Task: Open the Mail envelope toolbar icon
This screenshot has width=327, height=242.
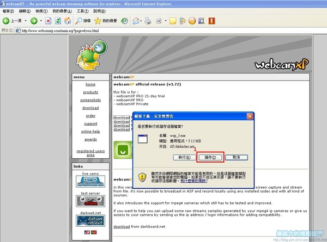Action: (136, 21)
